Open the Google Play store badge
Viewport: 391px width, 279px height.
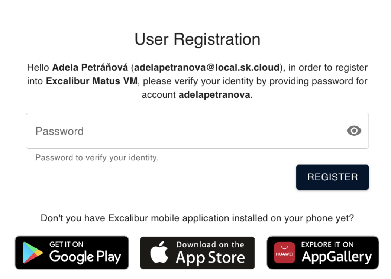pyautogui.click(x=72, y=253)
